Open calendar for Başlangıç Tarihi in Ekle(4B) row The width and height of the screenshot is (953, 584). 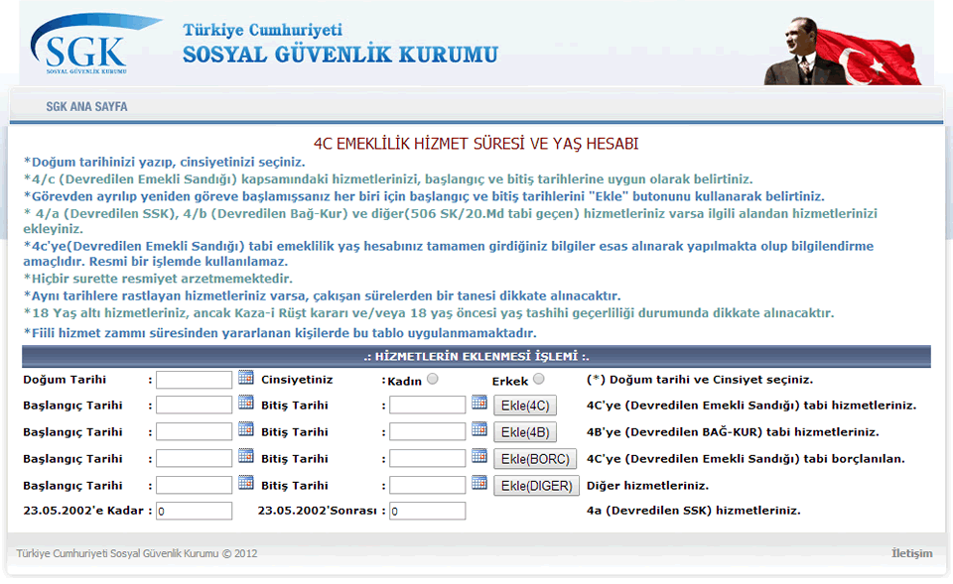[246, 429]
